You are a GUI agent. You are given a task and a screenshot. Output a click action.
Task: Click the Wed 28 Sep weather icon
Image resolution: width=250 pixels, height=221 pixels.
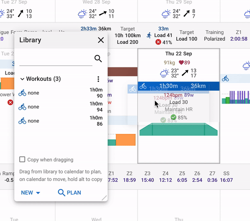pyautogui.click(x=82, y=14)
